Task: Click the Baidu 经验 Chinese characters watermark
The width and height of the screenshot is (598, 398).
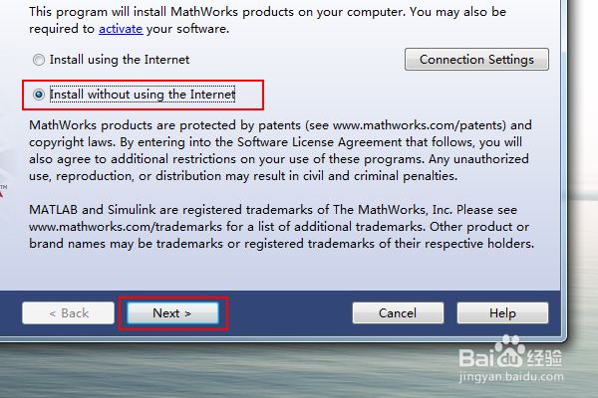Action: click(x=544, y=358)
